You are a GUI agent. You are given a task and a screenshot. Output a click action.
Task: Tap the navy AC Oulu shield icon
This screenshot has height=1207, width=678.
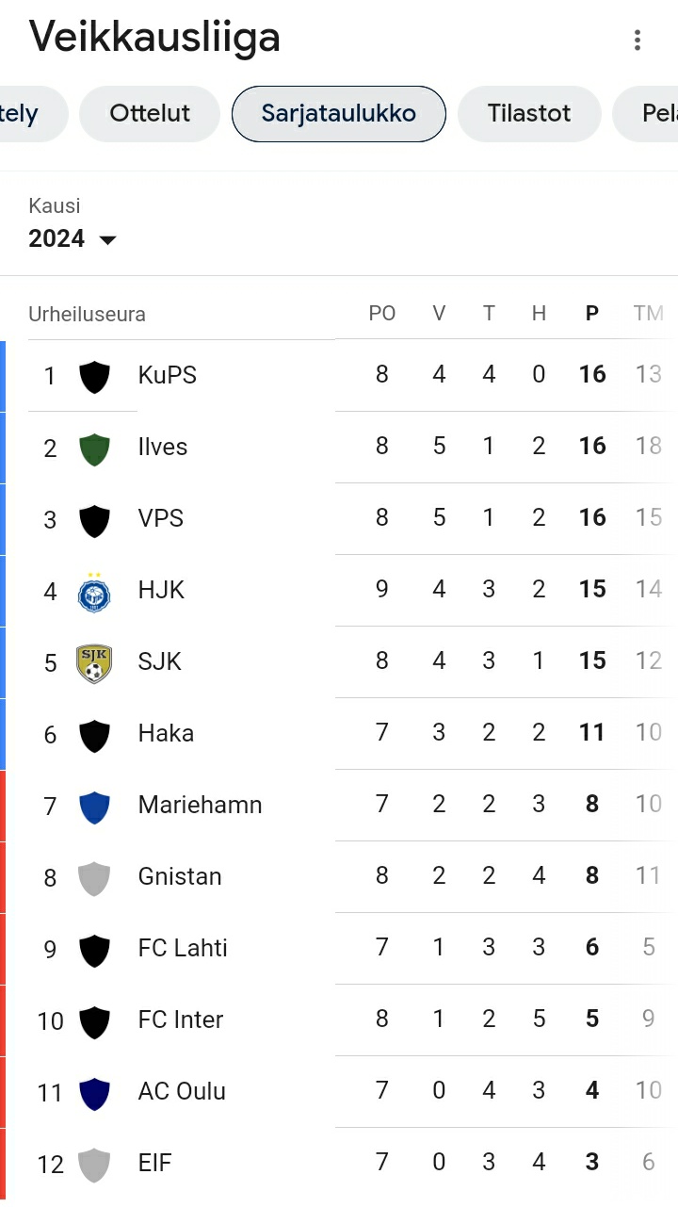tap(94, 1093)
